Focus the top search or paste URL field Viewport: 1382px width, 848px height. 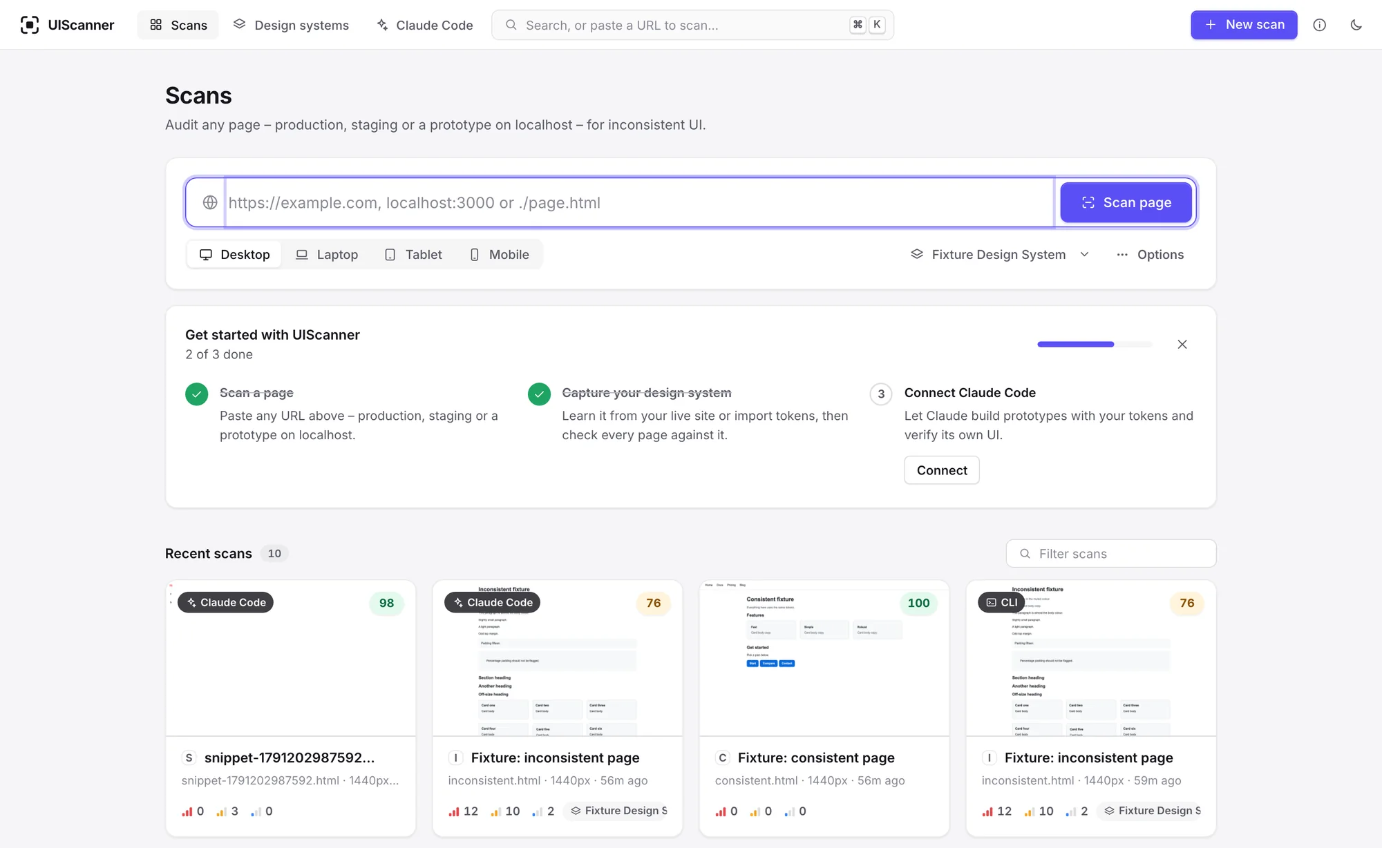pyautogui.click(x=692, y=25)
